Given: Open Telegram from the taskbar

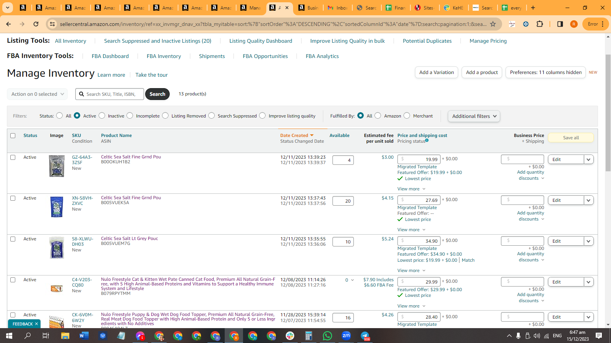Looking at the screenshot, I should pos(365,336).
